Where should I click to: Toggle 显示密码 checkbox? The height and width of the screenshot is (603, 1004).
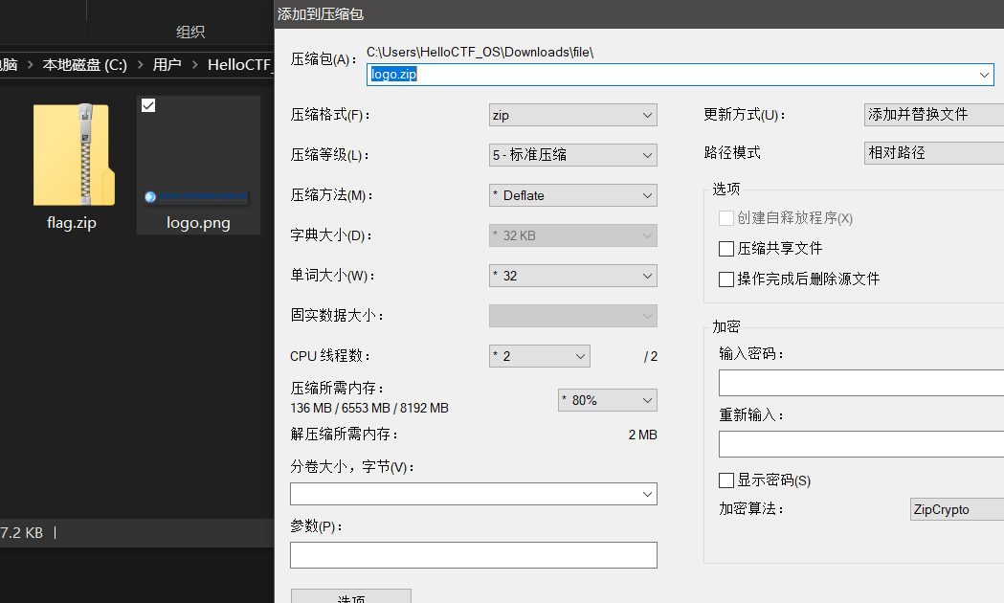pyautogui.click(x=726, y=480)
